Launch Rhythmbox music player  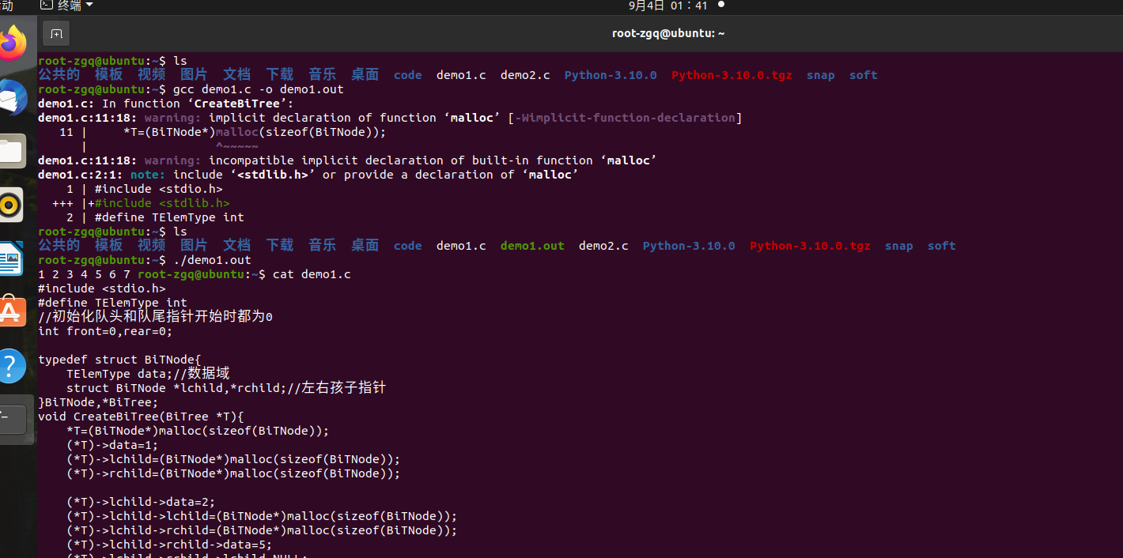point(11,205)
